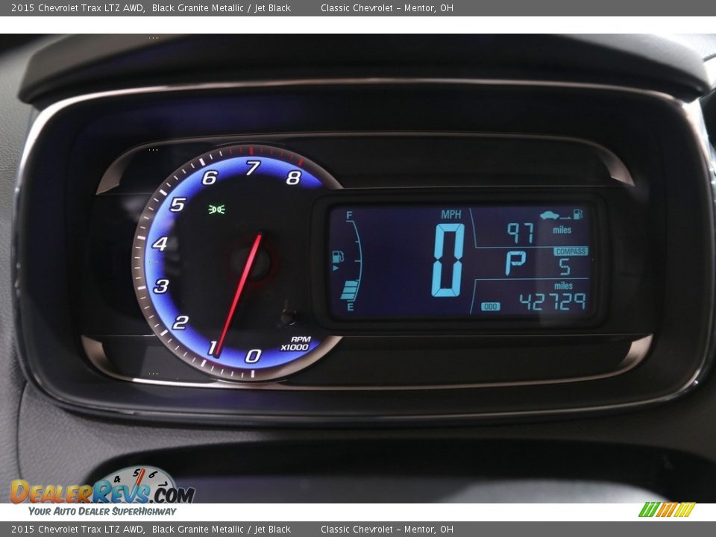This screenshot has width=716, height=537.
Task: Click the tachometer number 8
Action: [x=294, y=178]
